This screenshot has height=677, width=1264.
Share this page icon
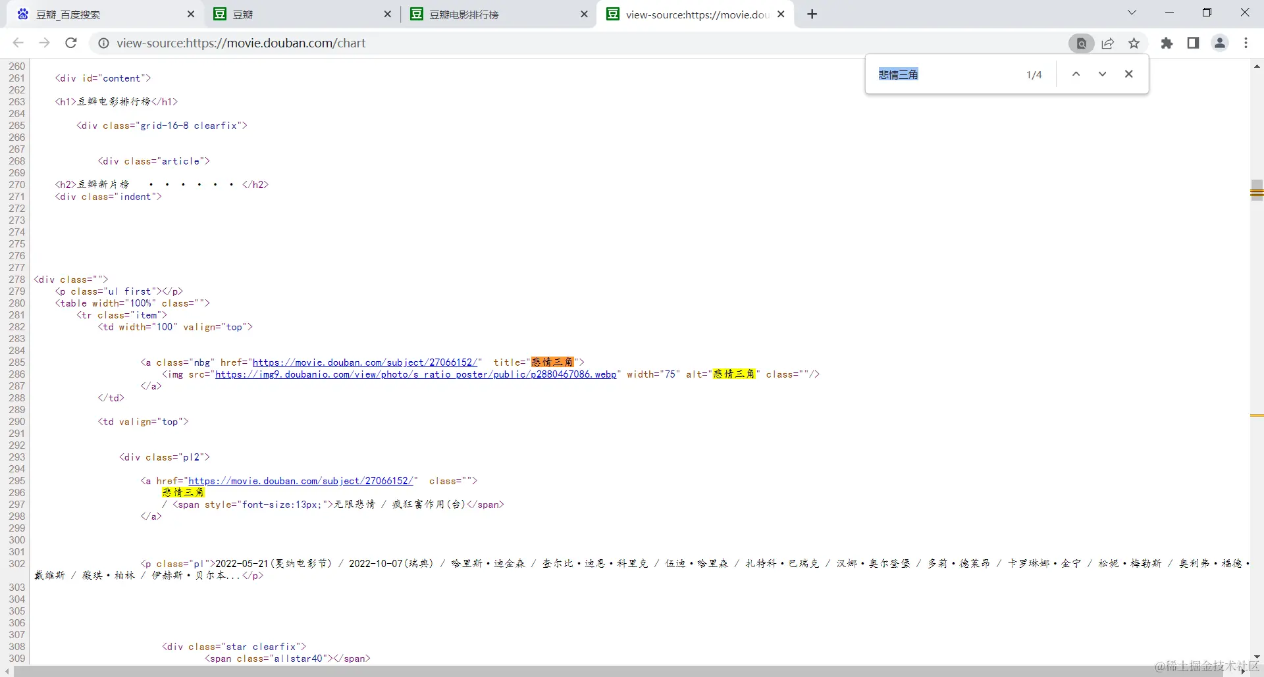1108,43
